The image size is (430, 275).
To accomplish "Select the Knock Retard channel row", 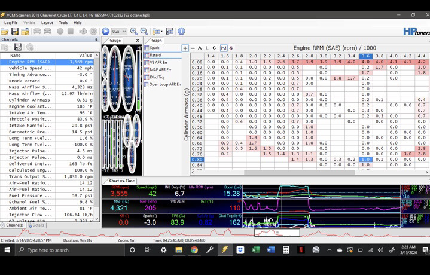I will coord(47,81).
